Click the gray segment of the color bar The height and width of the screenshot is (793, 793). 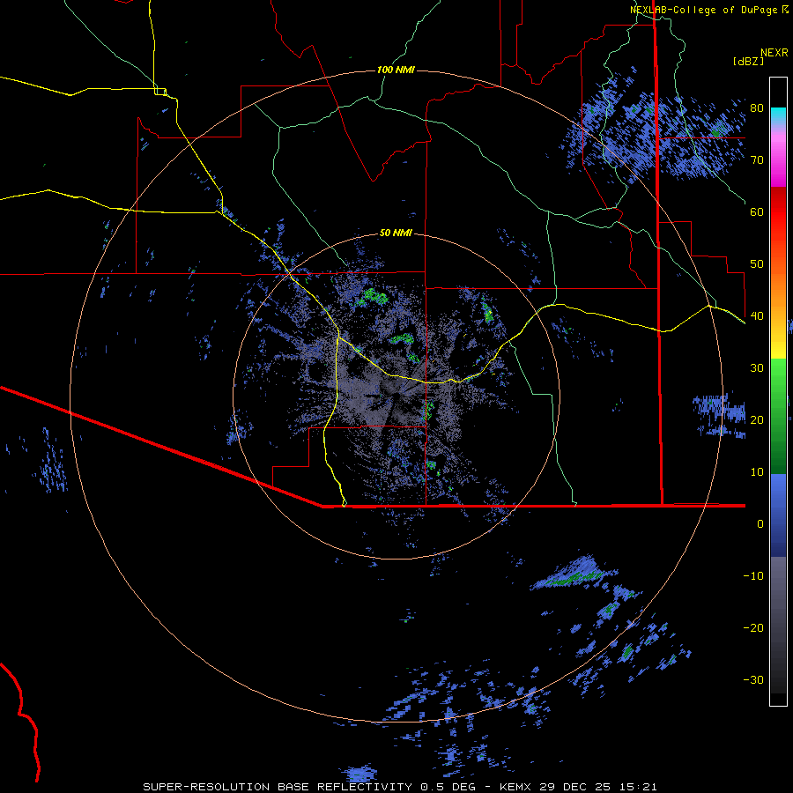pyautogui.click(x=778, y=625)
